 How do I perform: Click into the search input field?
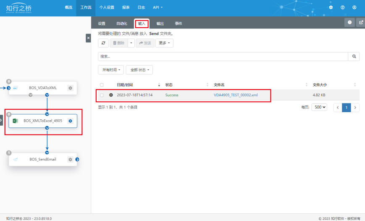click(223, 56)
